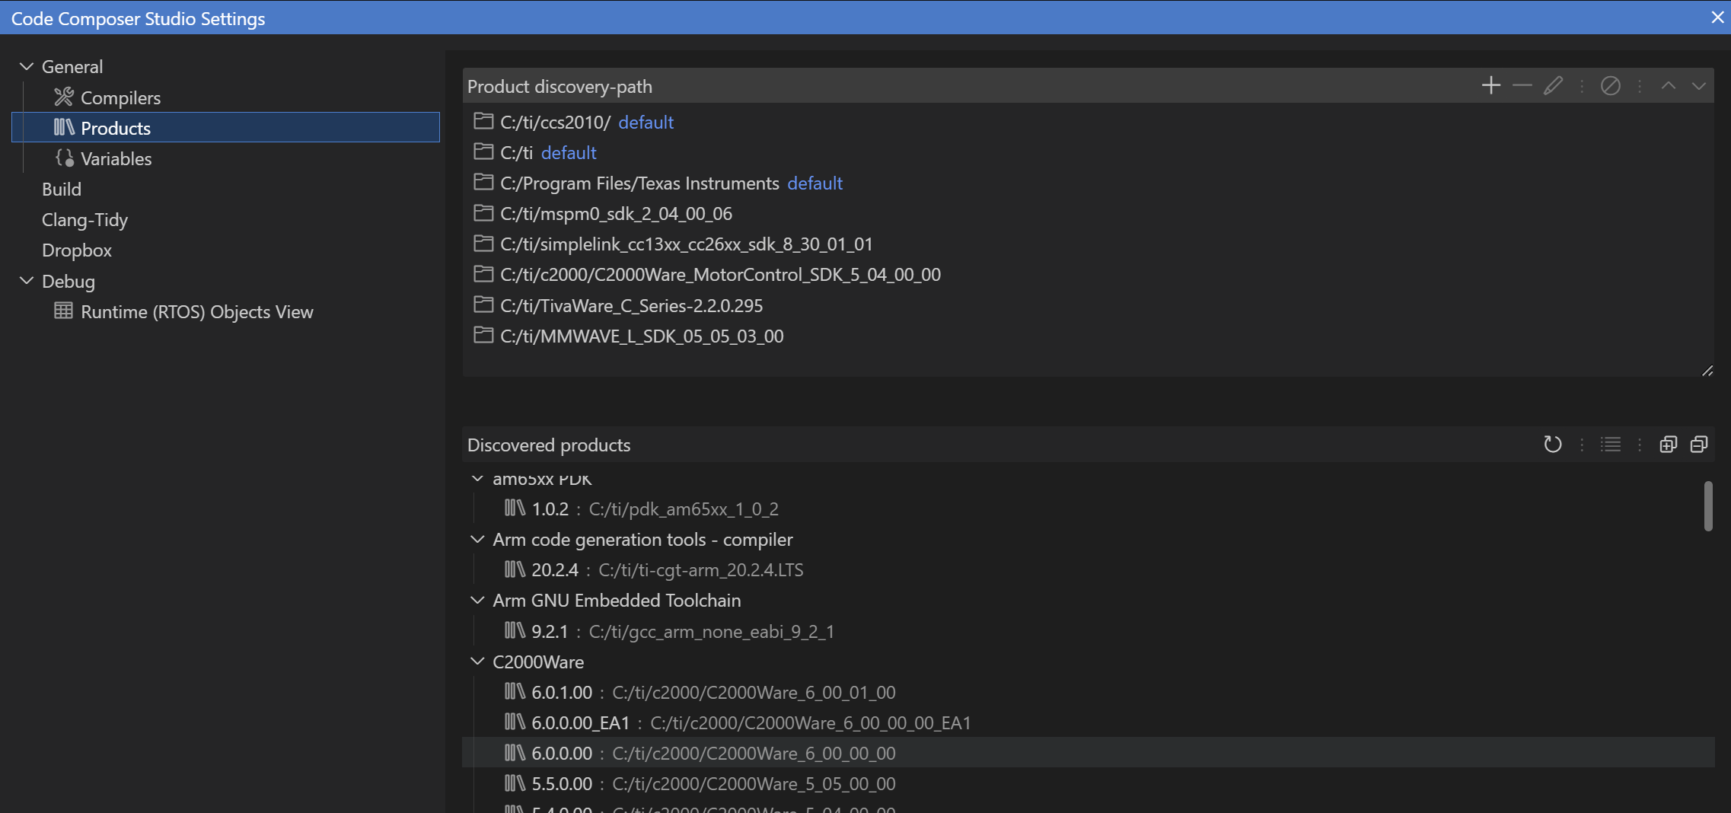Add a new product discovery path
This screenshot has height=813, width=1731.
coord(1491,86)
